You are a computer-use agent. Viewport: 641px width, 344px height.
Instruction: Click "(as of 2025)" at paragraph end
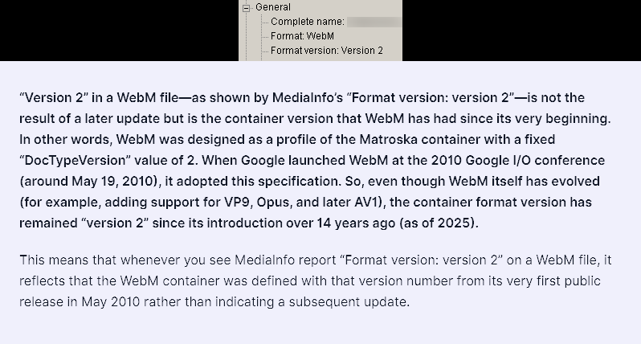tap(438, 223)
